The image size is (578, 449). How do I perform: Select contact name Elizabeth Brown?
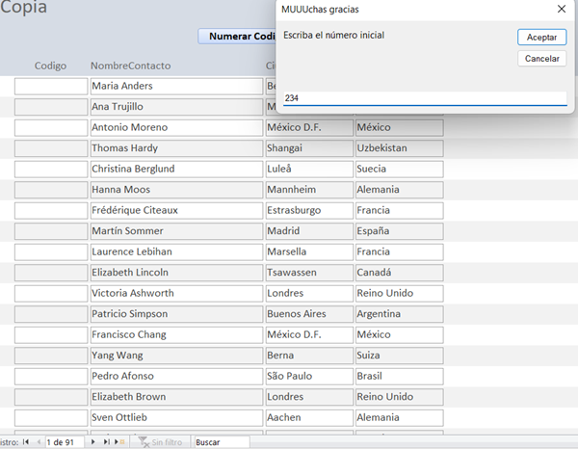click(x=176, y=397)
